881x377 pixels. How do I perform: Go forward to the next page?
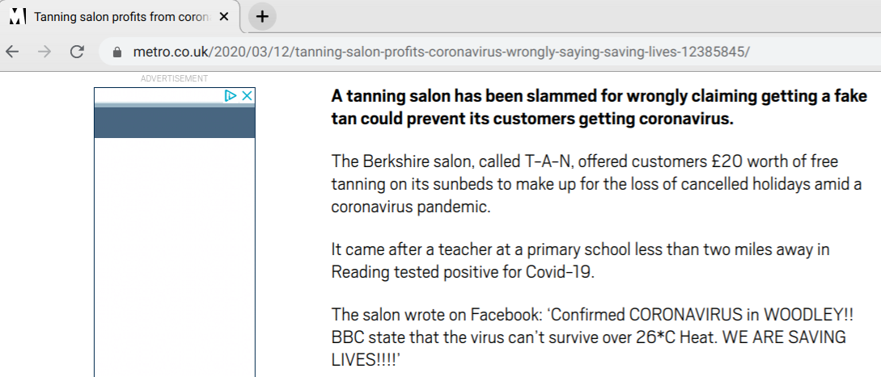point(44,52)
